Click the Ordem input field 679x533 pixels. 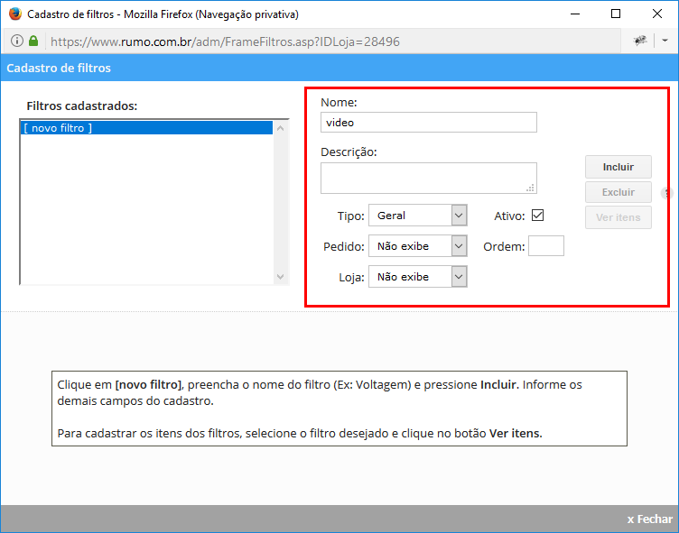point(546,246)
